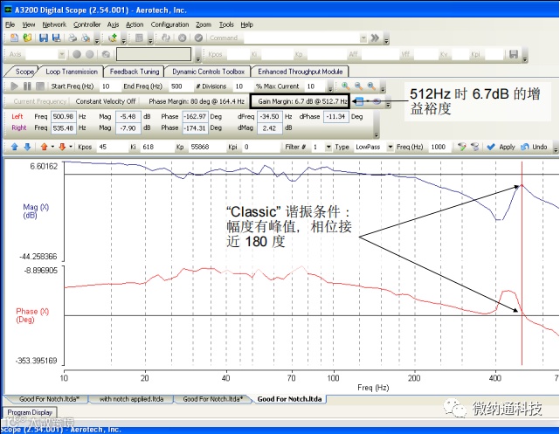Click the second filter funnel icon
Image resolution: width=560 pixels, height=434 pixels.
[474, 147]
